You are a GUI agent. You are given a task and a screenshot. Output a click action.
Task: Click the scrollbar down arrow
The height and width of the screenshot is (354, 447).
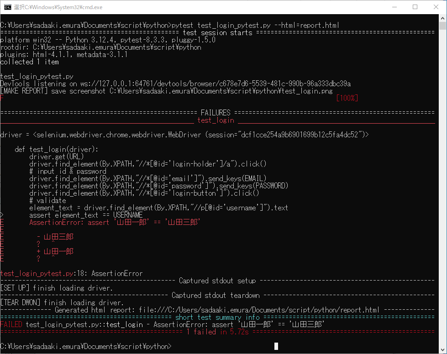[x=442, y=349]
